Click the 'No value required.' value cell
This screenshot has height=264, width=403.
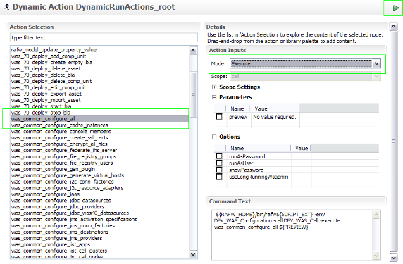(x=275, y=117)
